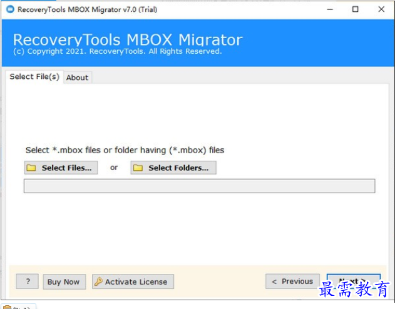The width and height of the screenshot is (395, 309).
Task: Click the Buy Now button
Action: pos(64,281)
